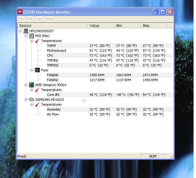Click the thermometer icon under MSI 09AC
The width and height of the screenshot is (196, 178).
pos(37,41)
